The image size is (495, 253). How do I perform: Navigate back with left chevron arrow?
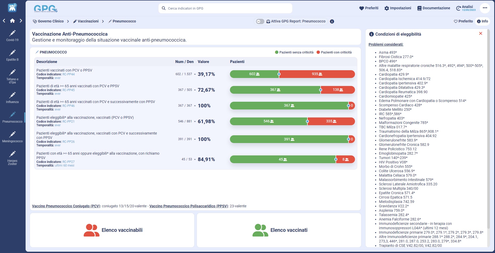click(4, 21)
